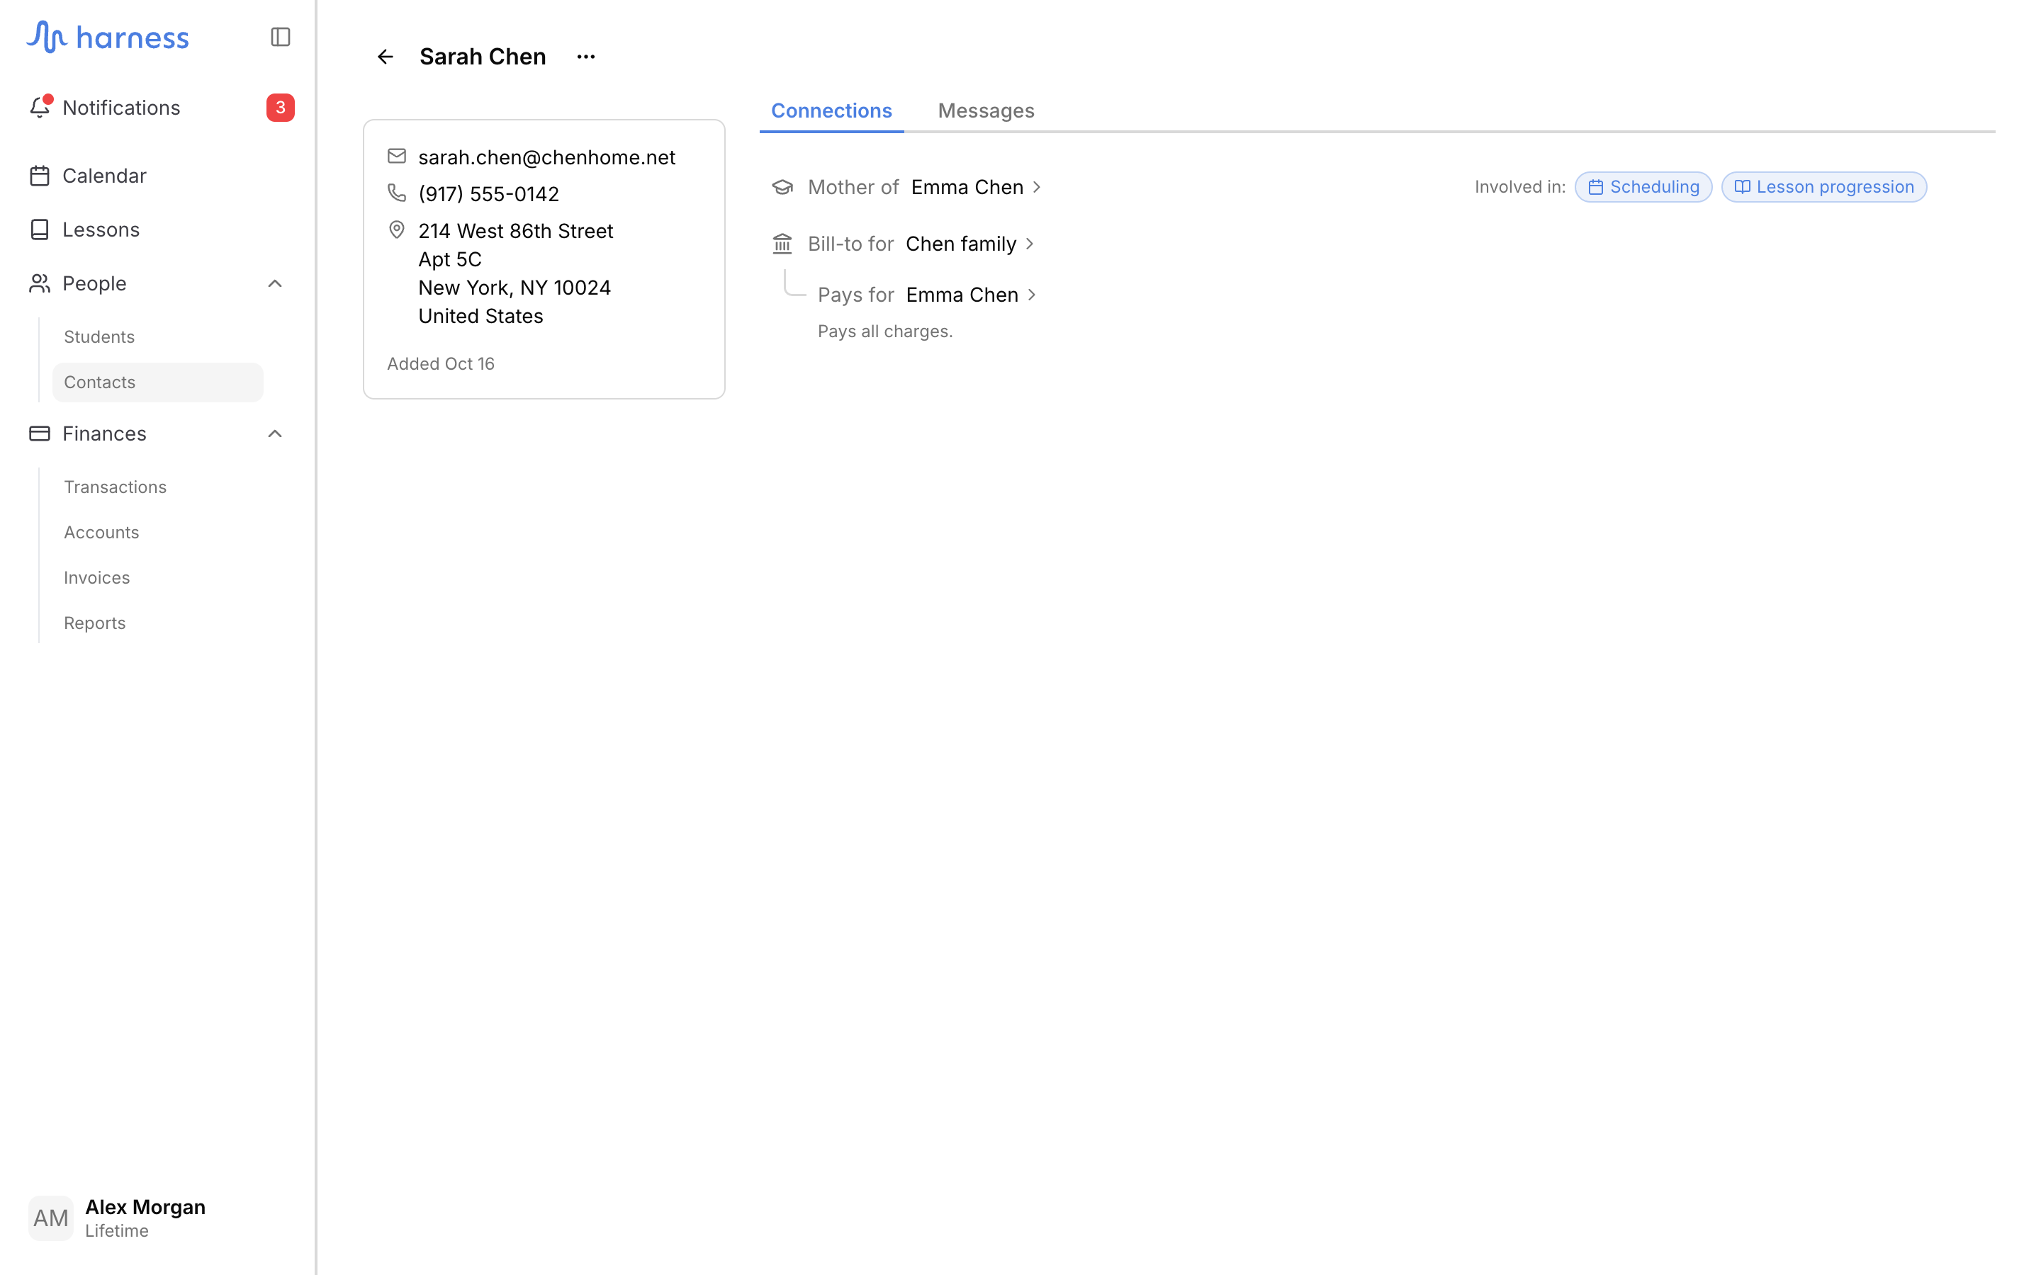
Task: Click the email sarah.chen@chenhome.net
Action: coord(546,157)
